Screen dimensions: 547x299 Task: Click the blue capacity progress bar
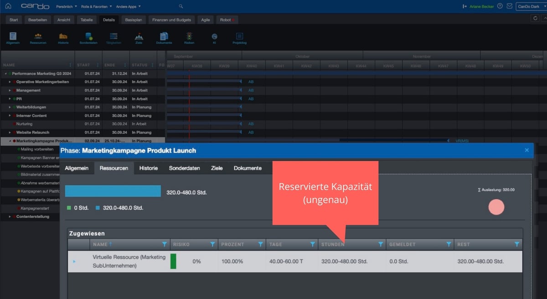click(x=112, y=190)
